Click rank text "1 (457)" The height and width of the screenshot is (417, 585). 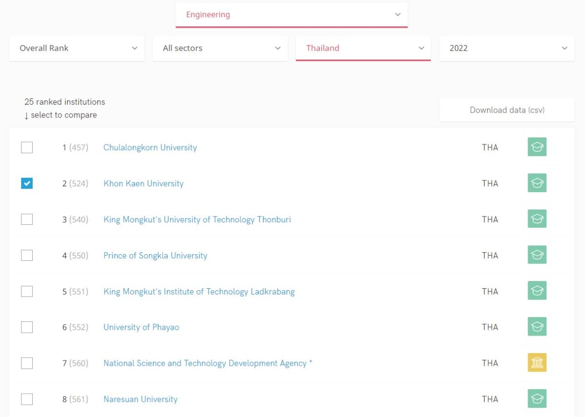pyautogui.click(x=75, y=147)
